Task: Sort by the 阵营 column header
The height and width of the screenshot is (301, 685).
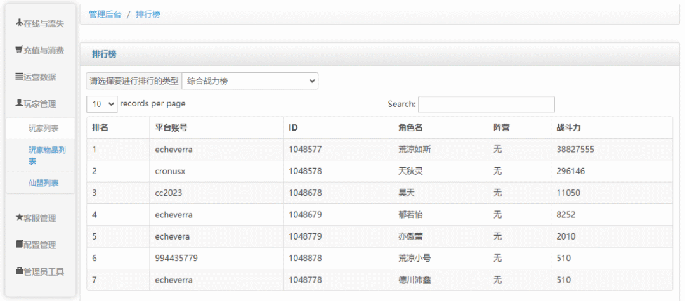Action: [x=519, y=128]
